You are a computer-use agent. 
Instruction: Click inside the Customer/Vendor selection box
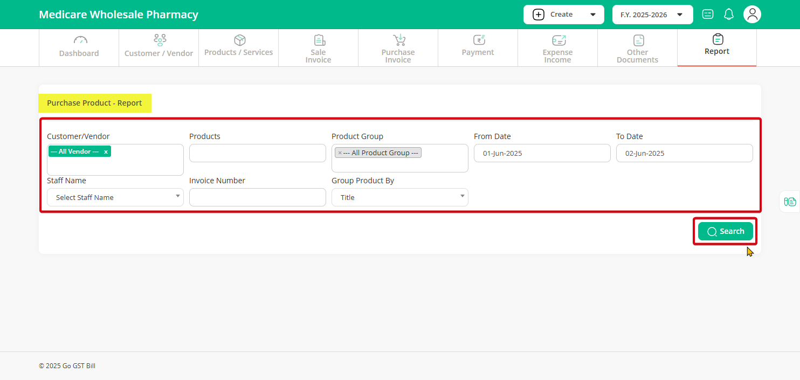point(115,160)
